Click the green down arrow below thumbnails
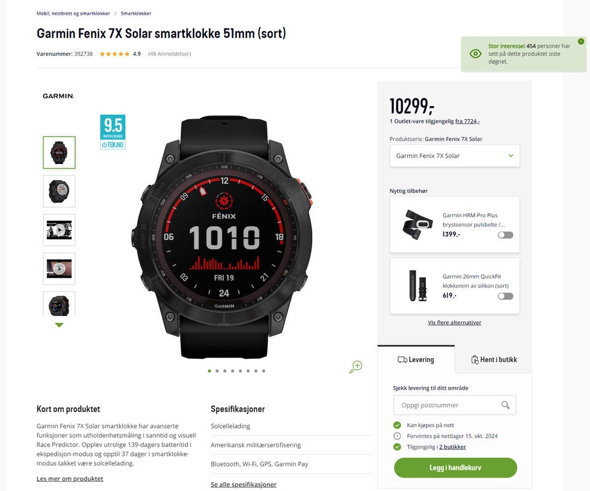 tap(59, 325)
